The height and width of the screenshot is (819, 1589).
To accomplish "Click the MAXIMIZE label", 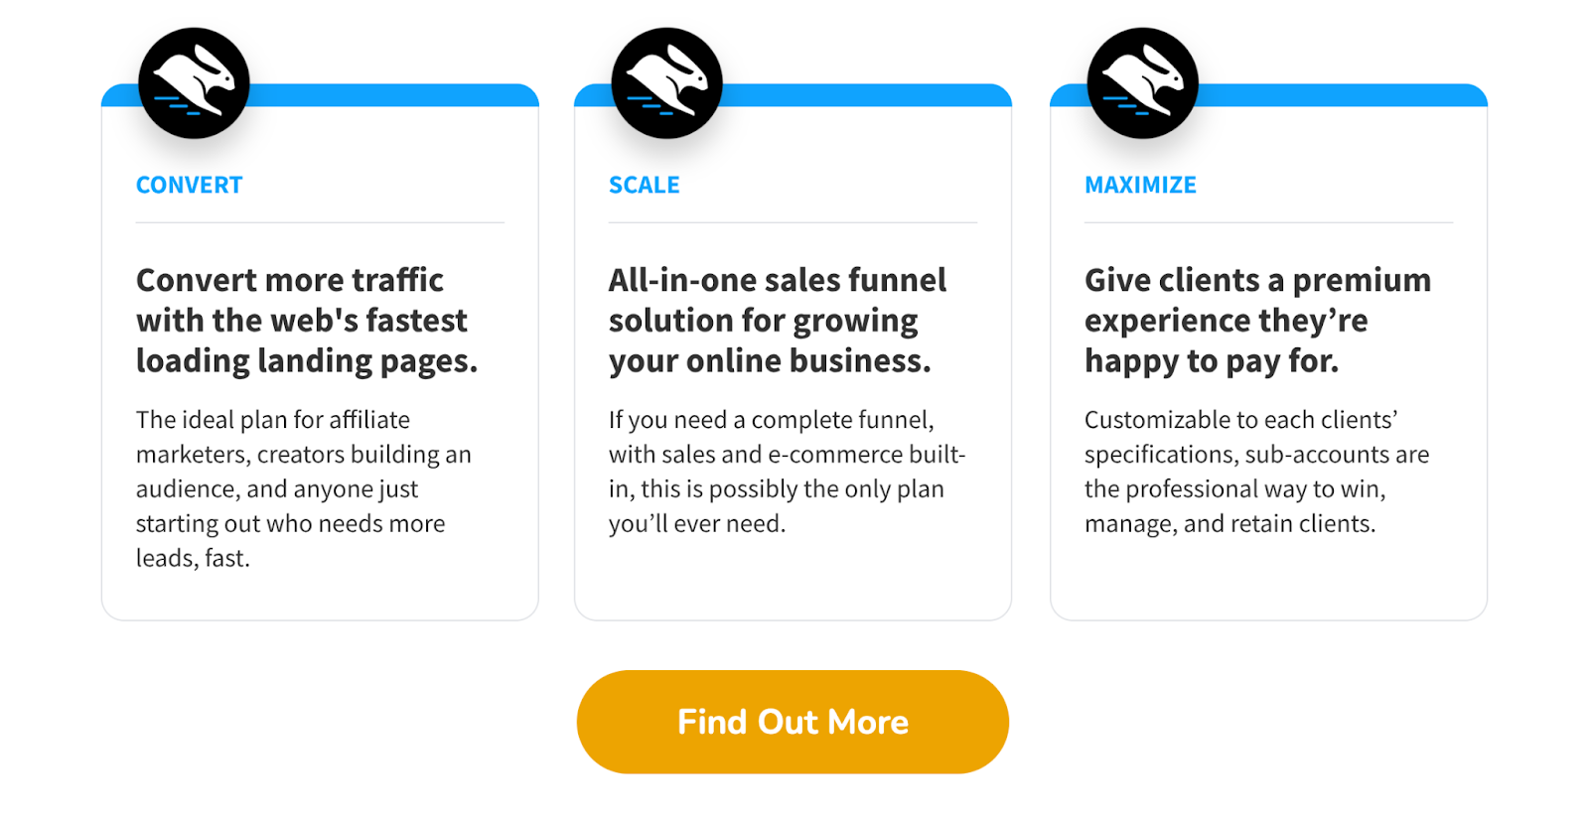I will pyautogui.click(x=1140, y=184).
